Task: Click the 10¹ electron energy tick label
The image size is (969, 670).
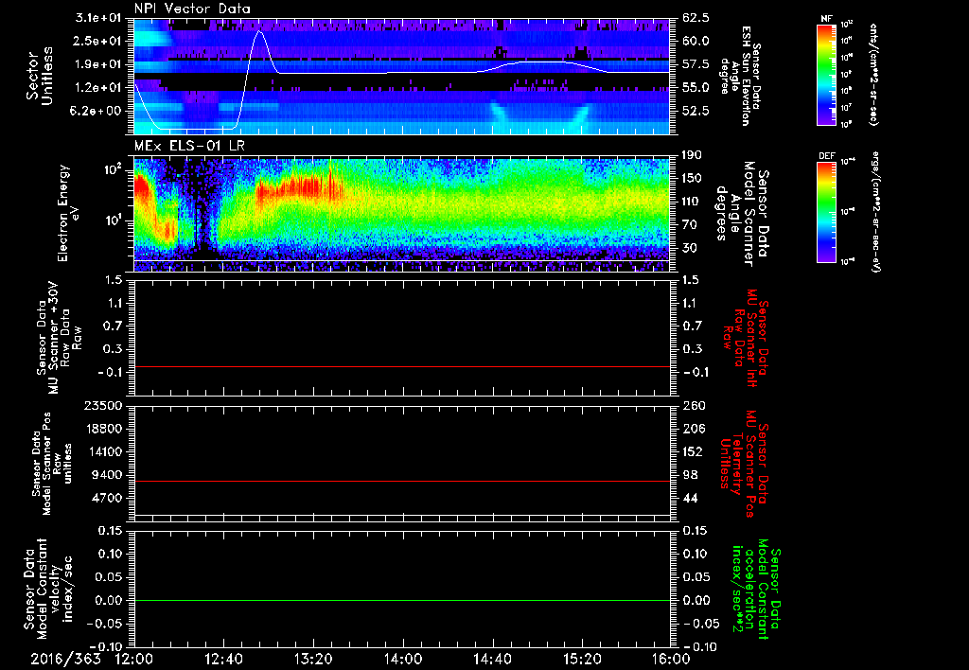Action: 113,220
